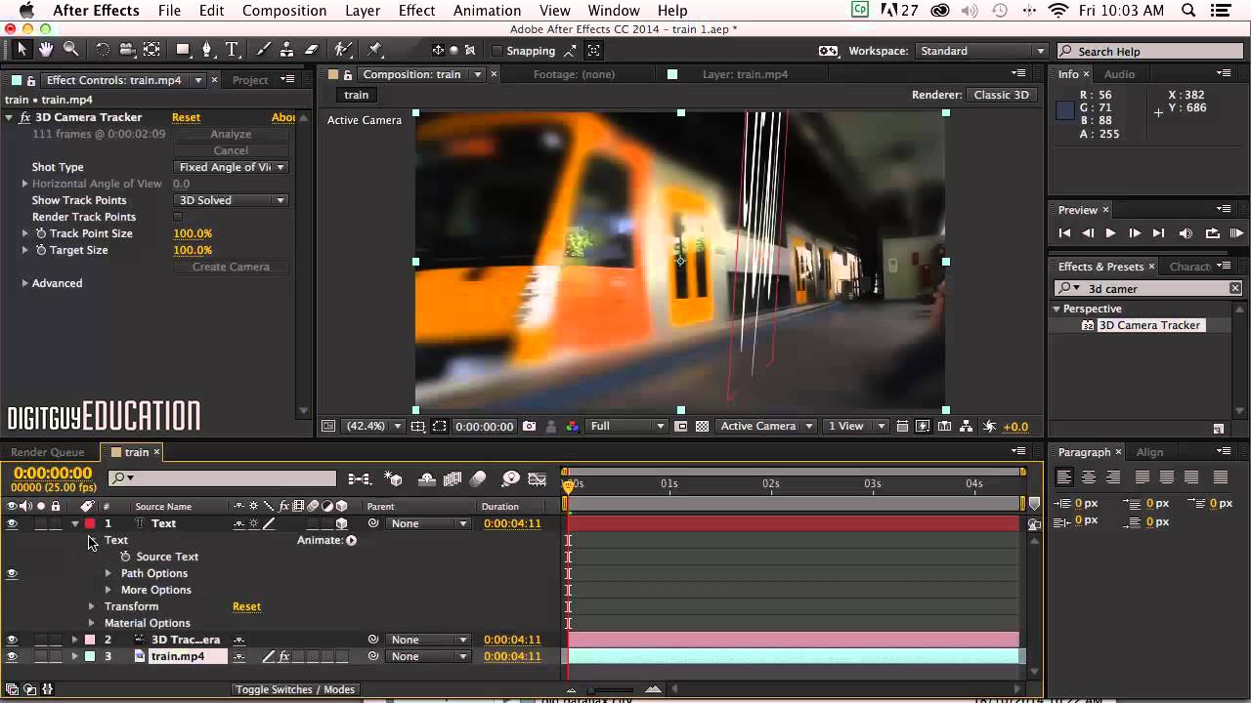Select the Clone Stamp tool

point(287,50)
